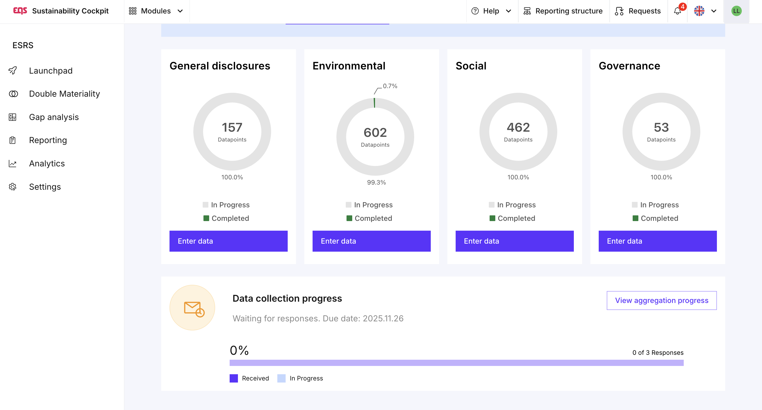This screenshot has height=410, width=762.
Task: Open the notifications bell
Action: click(x=678, y=11)
